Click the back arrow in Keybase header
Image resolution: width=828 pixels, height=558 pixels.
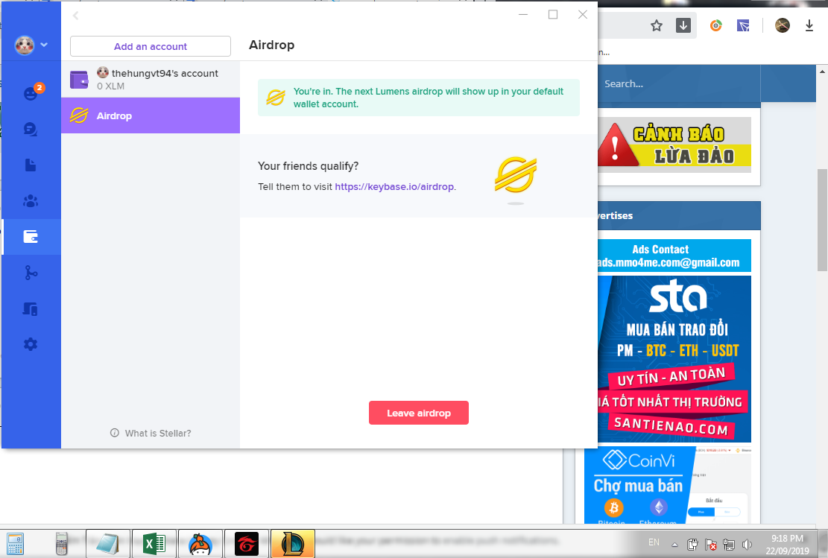75,16
